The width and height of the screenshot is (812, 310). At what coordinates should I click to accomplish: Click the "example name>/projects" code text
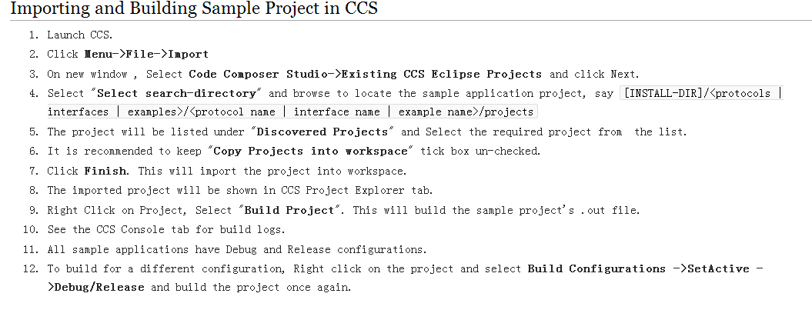pos(464,112)
